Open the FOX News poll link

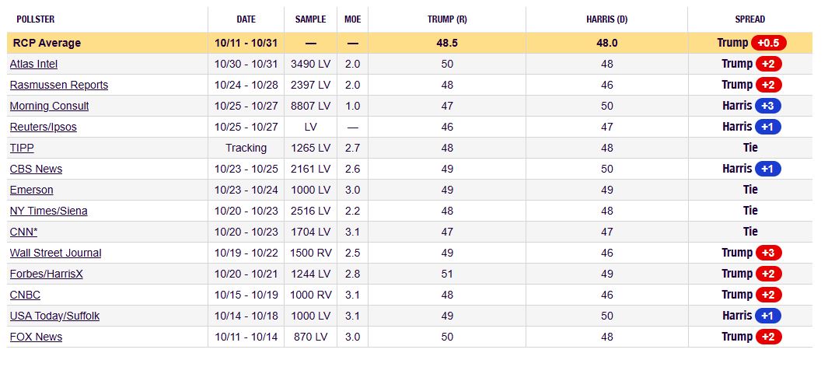pos(36,337)
